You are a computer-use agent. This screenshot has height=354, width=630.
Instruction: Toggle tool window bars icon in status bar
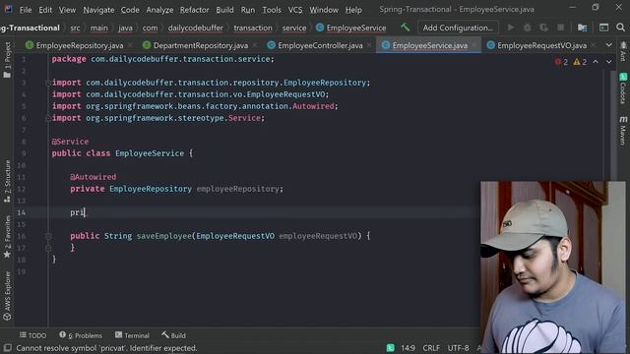(x=7, y=347)
